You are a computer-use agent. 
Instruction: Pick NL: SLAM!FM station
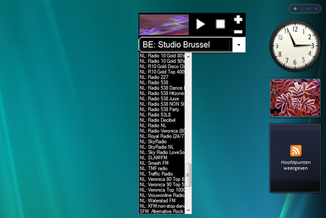click(162, 158)
